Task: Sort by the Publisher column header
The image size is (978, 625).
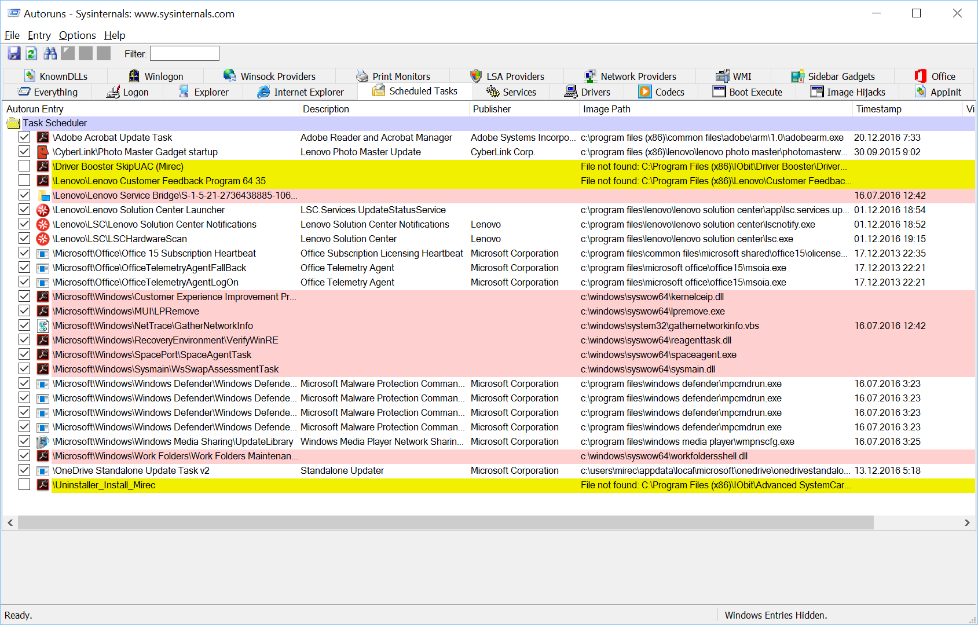Action: click(492, 109)
